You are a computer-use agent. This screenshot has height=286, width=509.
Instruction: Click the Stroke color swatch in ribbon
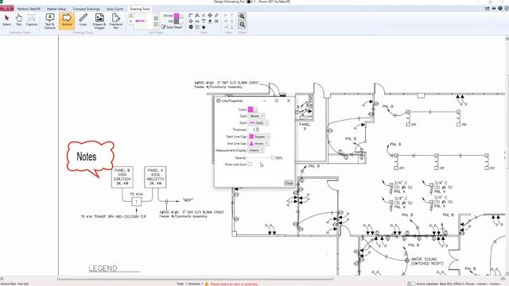(x=177, y=16)
